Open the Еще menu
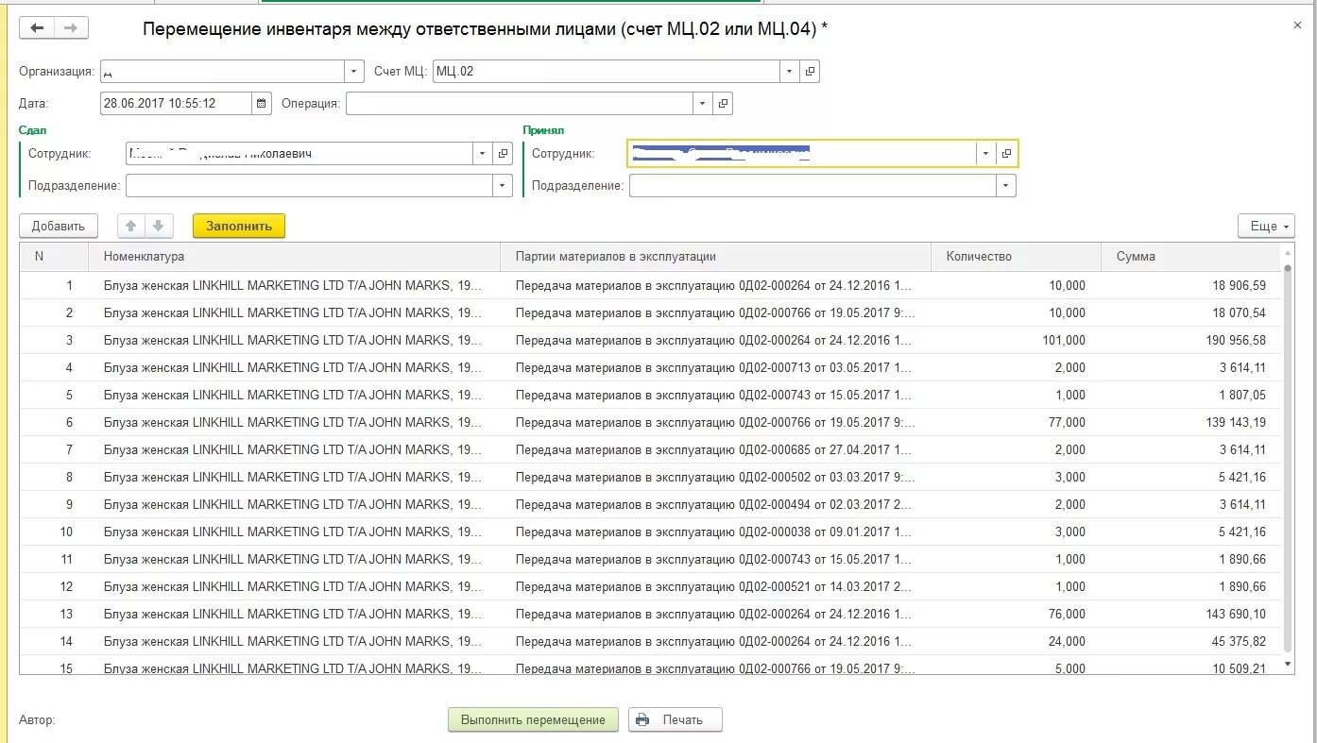The height and width of the screenshot is (743, 1317). click(x=1266, y=227)
